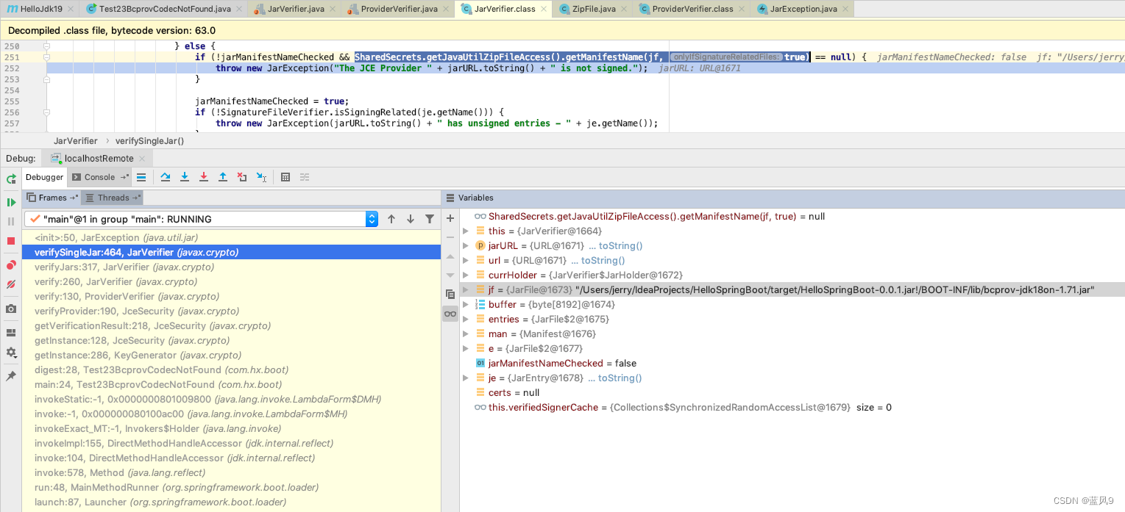
Task: Move watch up with triangle icon
Action: pyautogui.click(x=450, y=256)
